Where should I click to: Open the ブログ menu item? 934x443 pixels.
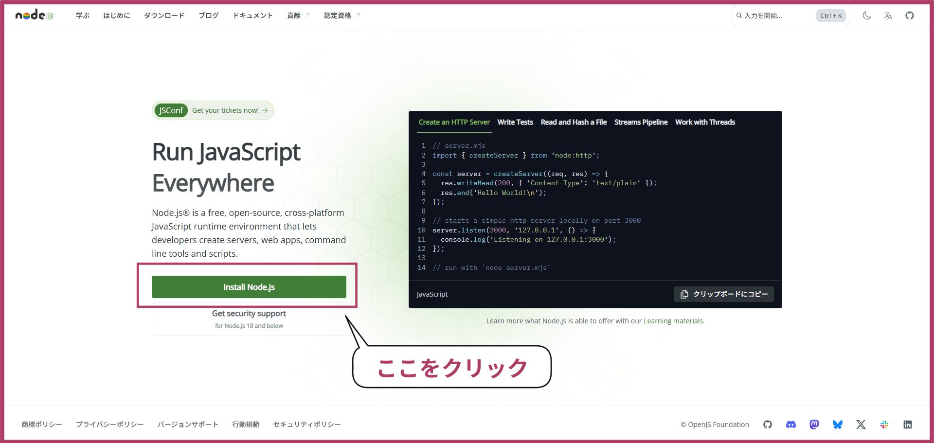[209, 16]
